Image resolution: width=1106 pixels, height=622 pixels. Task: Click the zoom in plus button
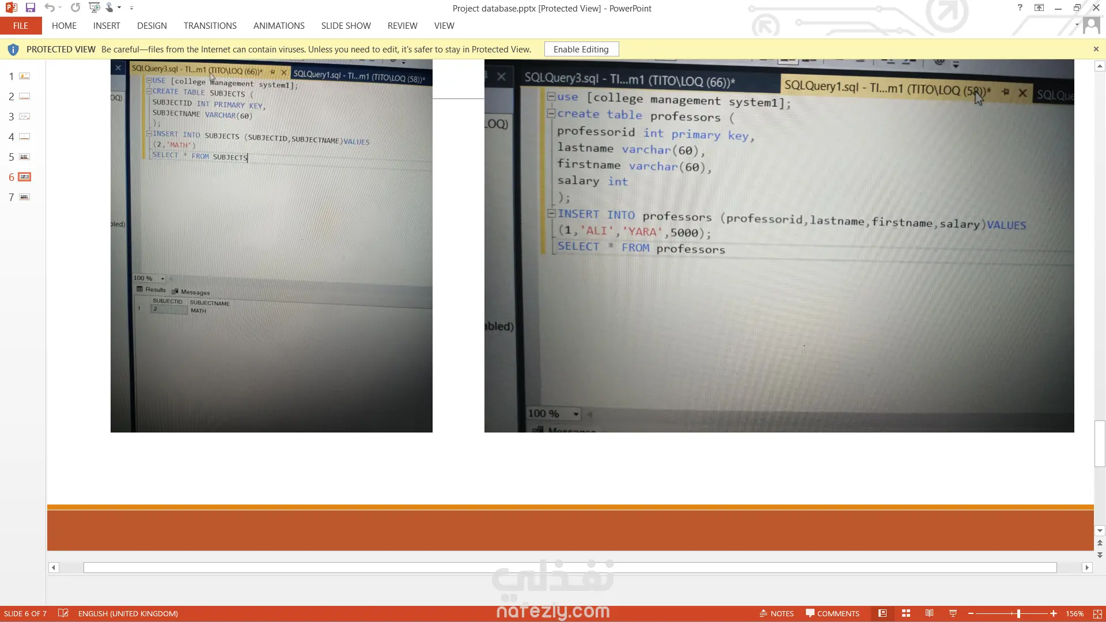click(x=1054, y=613)
